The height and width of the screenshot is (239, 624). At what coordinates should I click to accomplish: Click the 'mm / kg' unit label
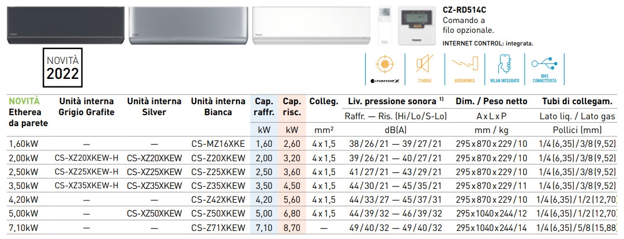pyautogui.click(x=491, y=130)
